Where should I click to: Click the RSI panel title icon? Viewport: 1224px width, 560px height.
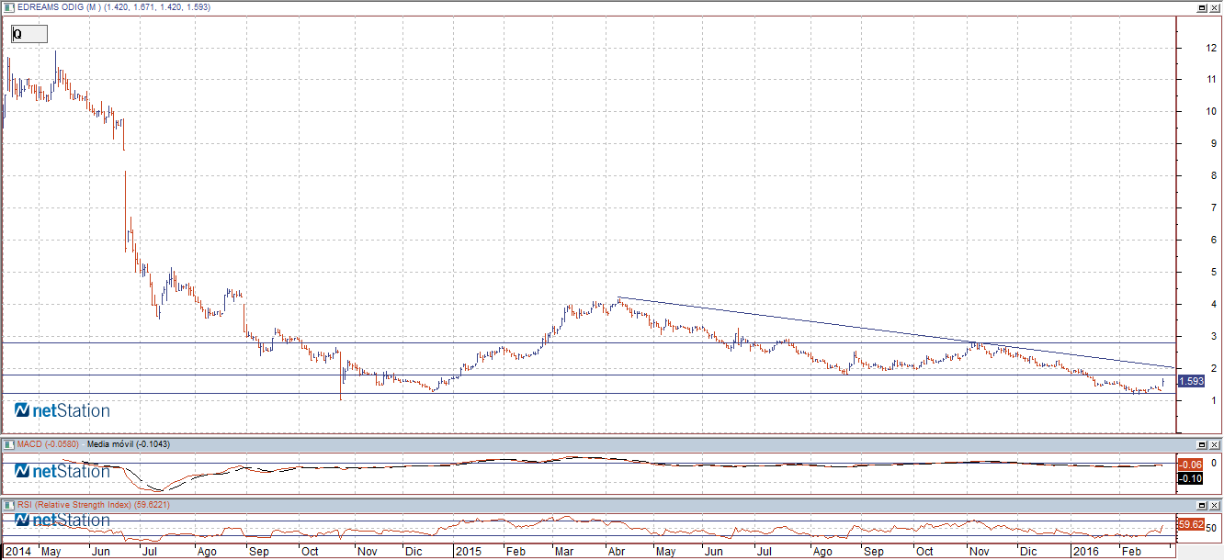tap(8, 505)
